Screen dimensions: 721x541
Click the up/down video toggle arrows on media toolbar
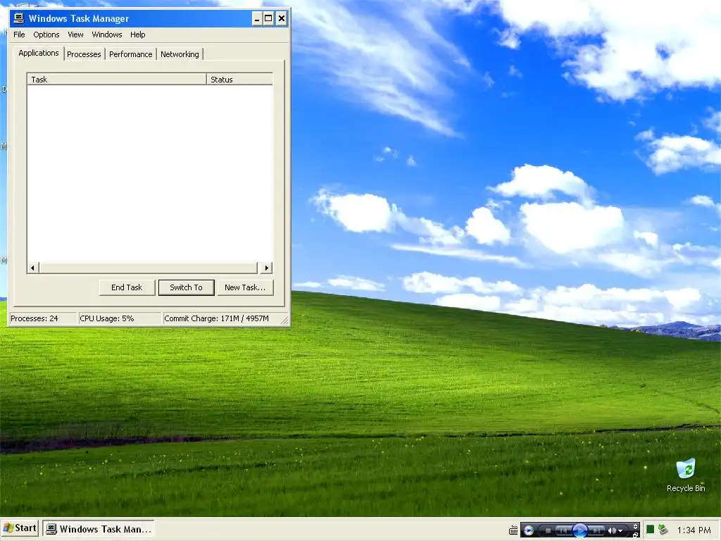[636, 527]
